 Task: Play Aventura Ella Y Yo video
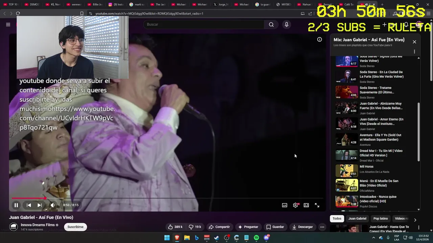374,139
